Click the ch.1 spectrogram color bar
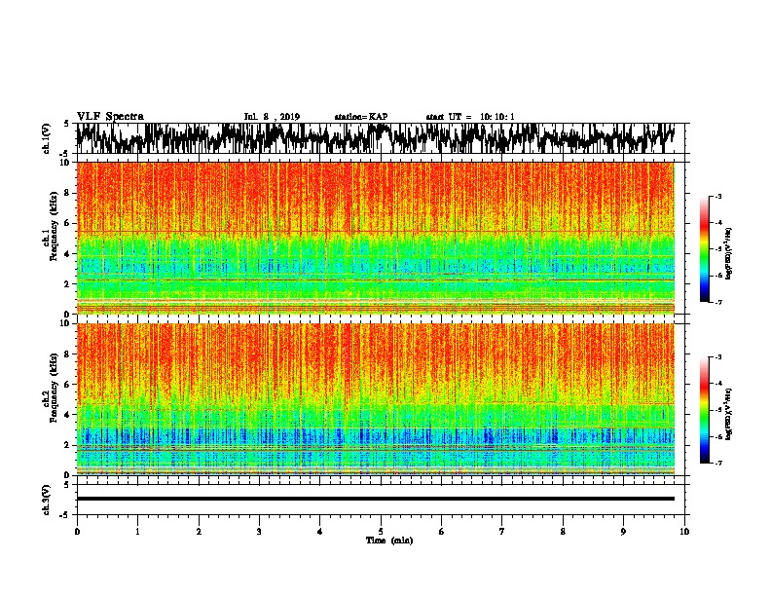Viewport: 771px width, 596px height. tap(705, 249)
